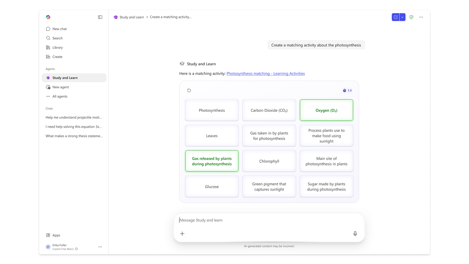
Task: Open Photosynthesis matching - Learning Activities link
Action: point(266,74)
